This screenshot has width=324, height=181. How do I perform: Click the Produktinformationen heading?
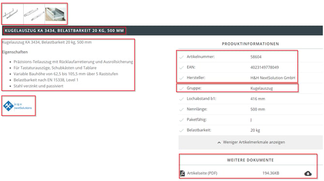(x=250, y=44)
